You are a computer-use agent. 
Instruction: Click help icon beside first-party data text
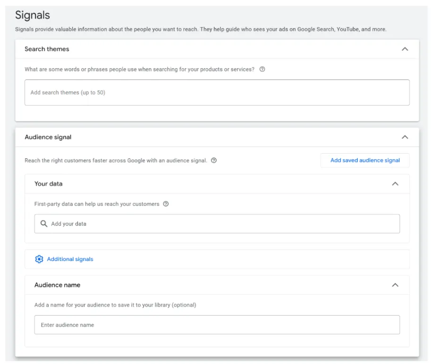point(166,204)
